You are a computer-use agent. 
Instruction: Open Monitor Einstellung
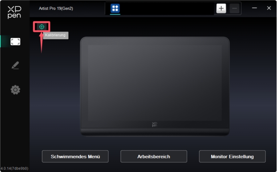232,156
